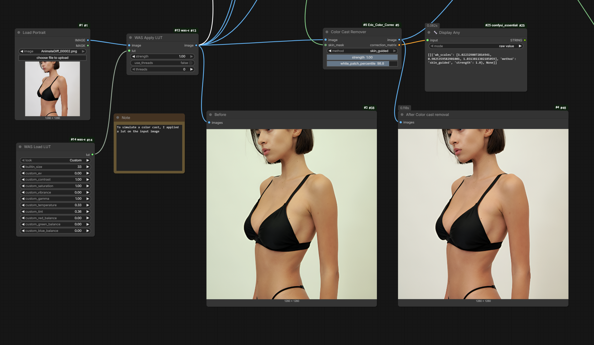Collapse After Color cast removal node dot
The image size is (594, 345).
(402, 115)
